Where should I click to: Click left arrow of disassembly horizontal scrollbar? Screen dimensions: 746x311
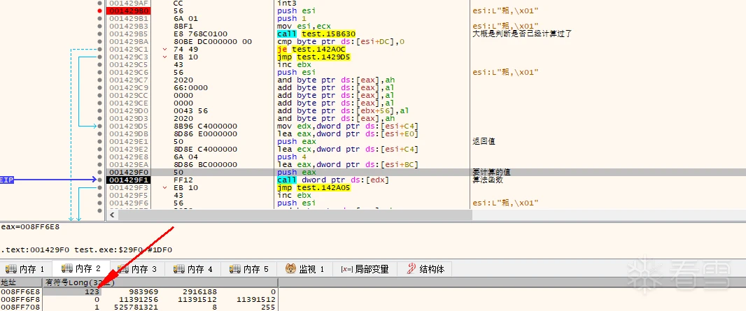pos(112,213)
